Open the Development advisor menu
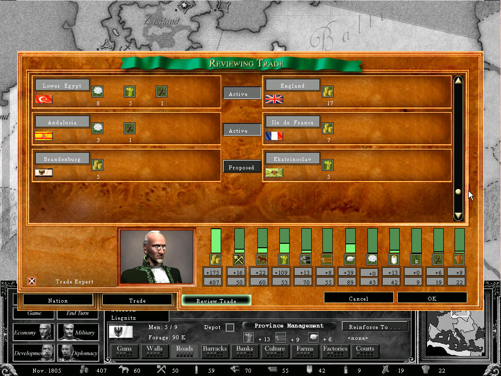 click(34, 352)
